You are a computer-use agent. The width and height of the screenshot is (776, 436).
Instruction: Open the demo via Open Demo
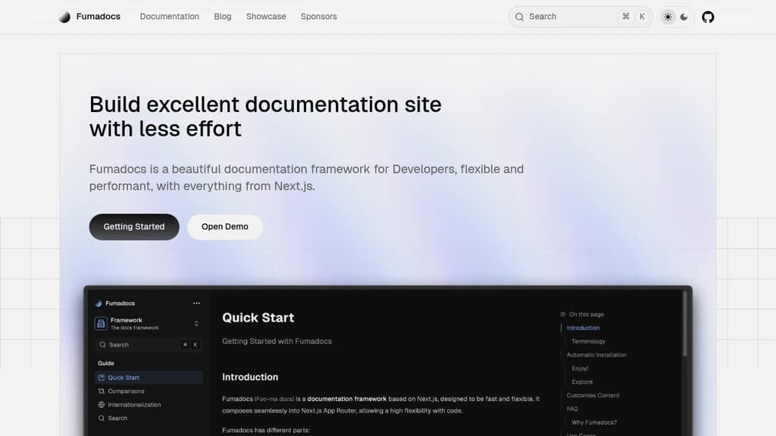click(224, 226)
